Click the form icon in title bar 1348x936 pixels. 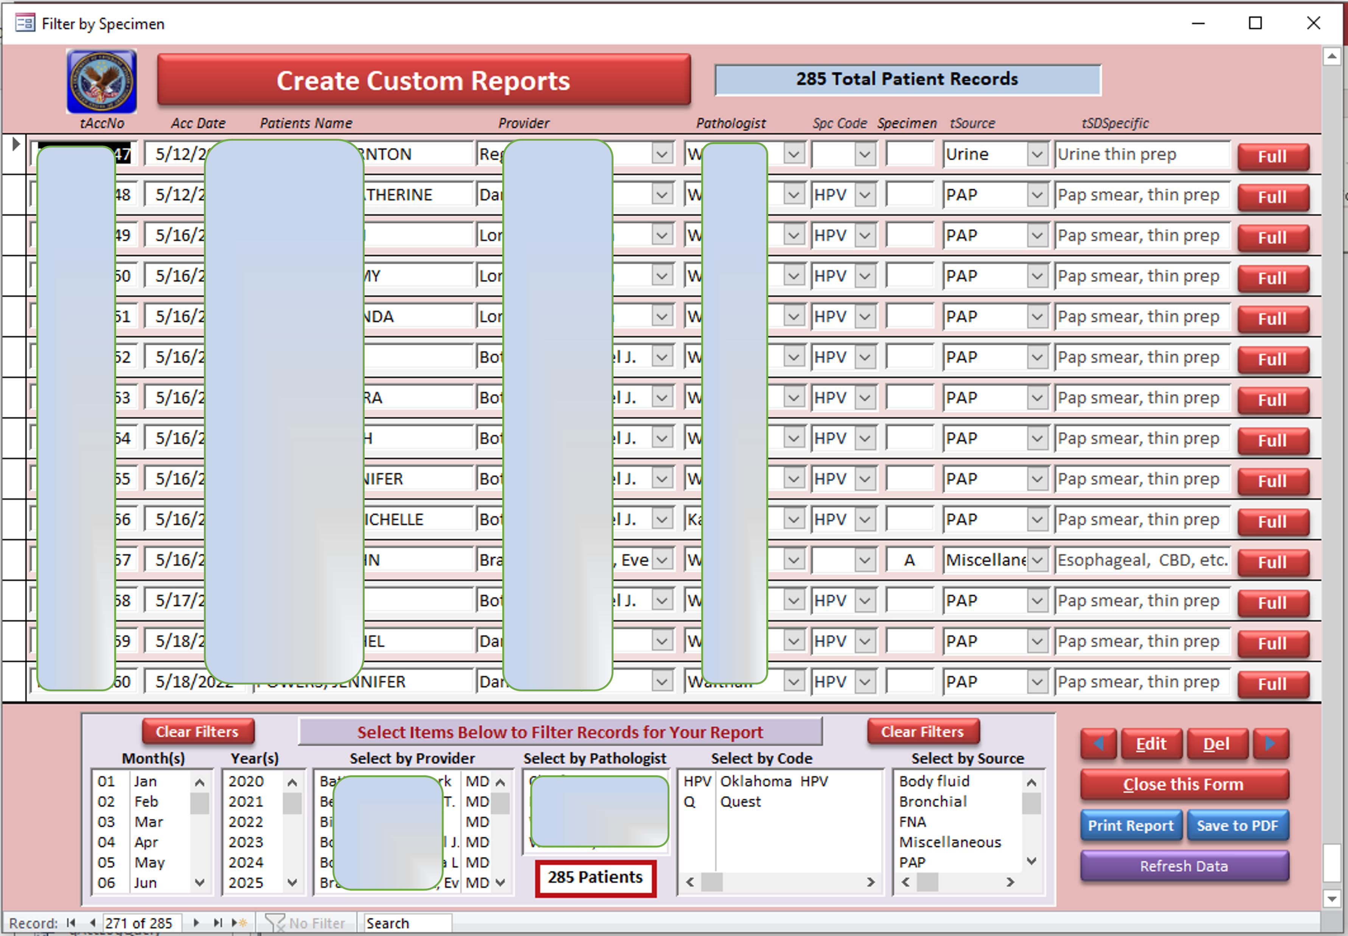point(25,23)
